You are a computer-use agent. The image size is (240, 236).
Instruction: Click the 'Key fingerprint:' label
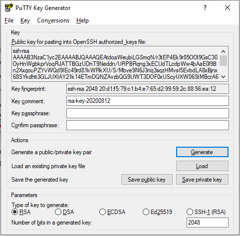[x=29, y=89]
